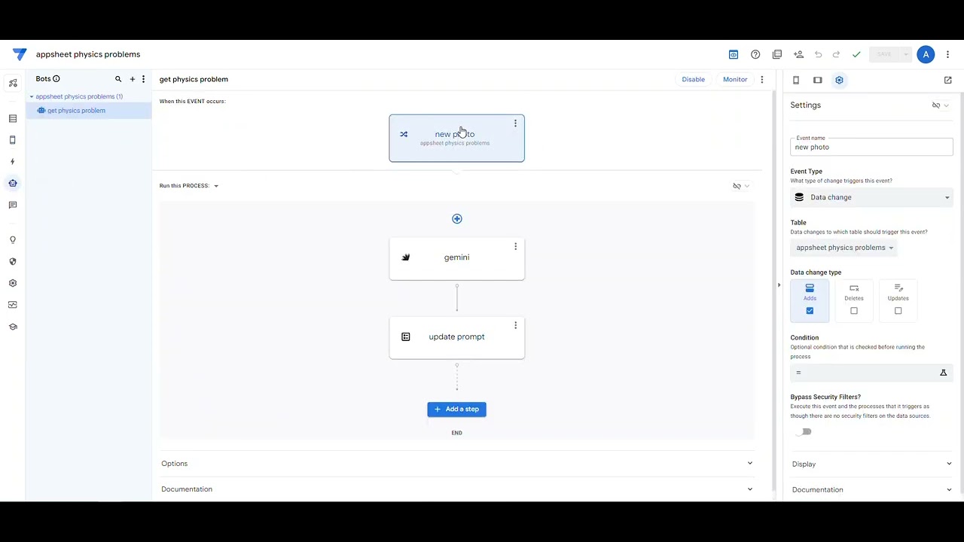Open the top bar three-dot menu
The image size is (964, 542).
tap(947, 54)
